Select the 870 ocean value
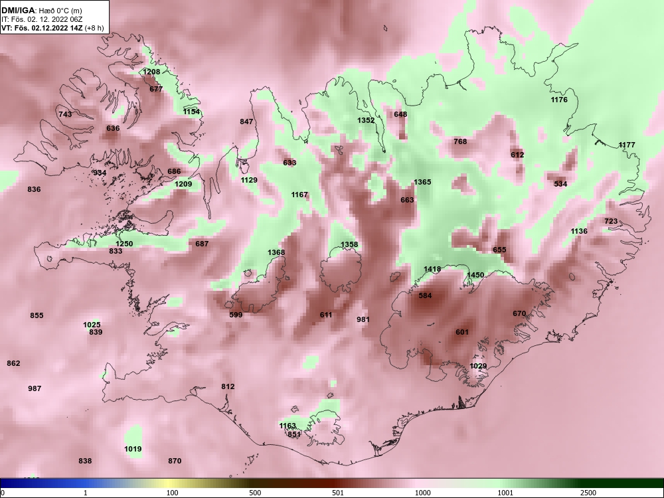This screenshot has height=498, width=664. [x=175, y=461]
